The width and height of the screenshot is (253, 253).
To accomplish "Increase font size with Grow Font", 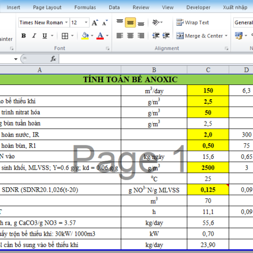I will [95, 23].
